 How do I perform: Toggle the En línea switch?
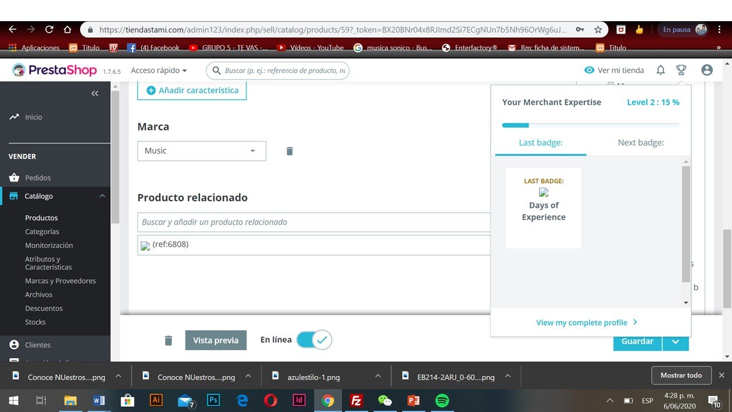tap(314, 340)
